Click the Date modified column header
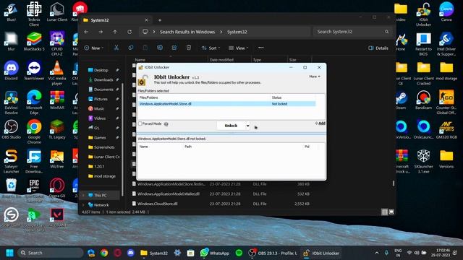 pos(221,59)
